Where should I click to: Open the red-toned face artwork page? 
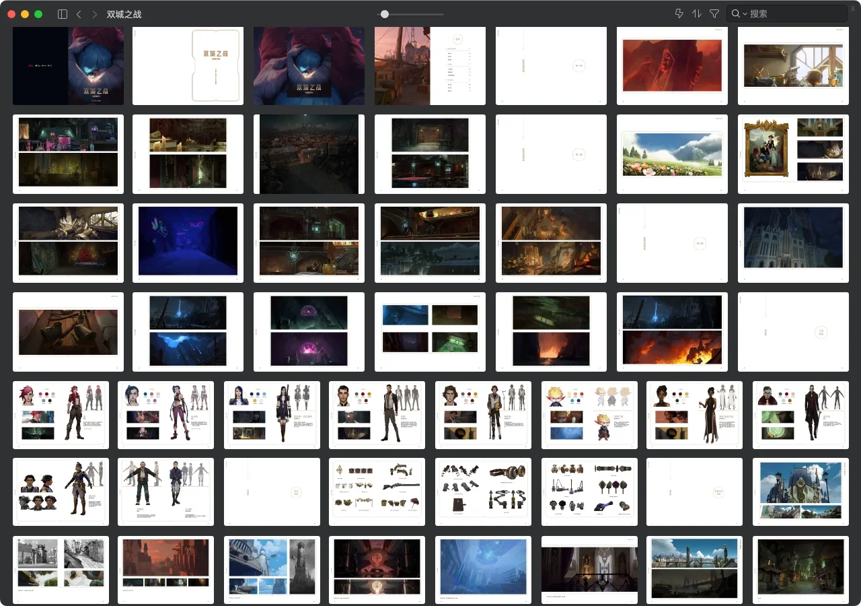(x=672, y=66)
